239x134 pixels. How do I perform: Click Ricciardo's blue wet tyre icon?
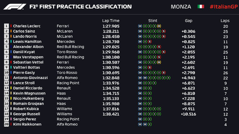140,88
